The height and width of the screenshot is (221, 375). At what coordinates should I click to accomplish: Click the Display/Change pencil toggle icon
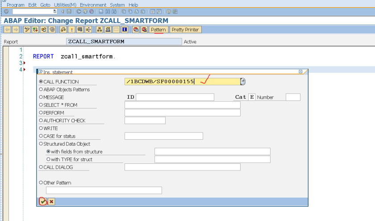[27, 30]
